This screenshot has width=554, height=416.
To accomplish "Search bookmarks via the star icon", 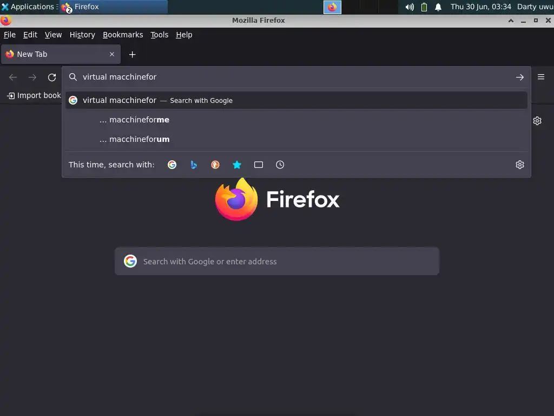I will pos(237,165).
